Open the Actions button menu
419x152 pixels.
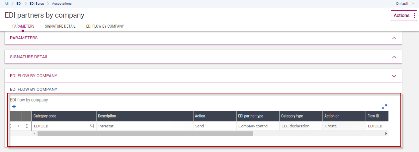(404, 16)
